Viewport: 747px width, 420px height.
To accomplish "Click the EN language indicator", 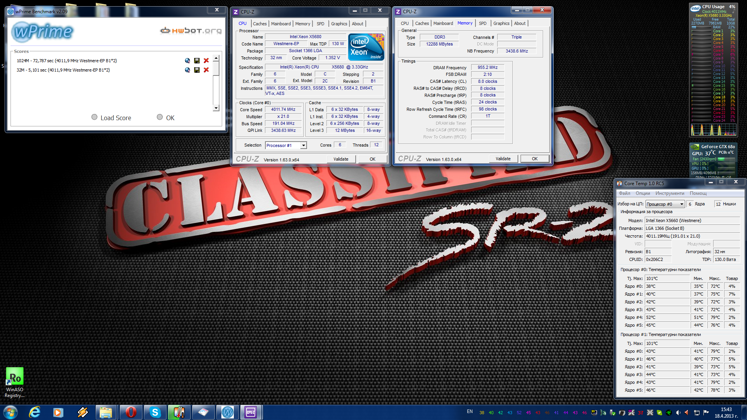I will (x=470, y=411).
